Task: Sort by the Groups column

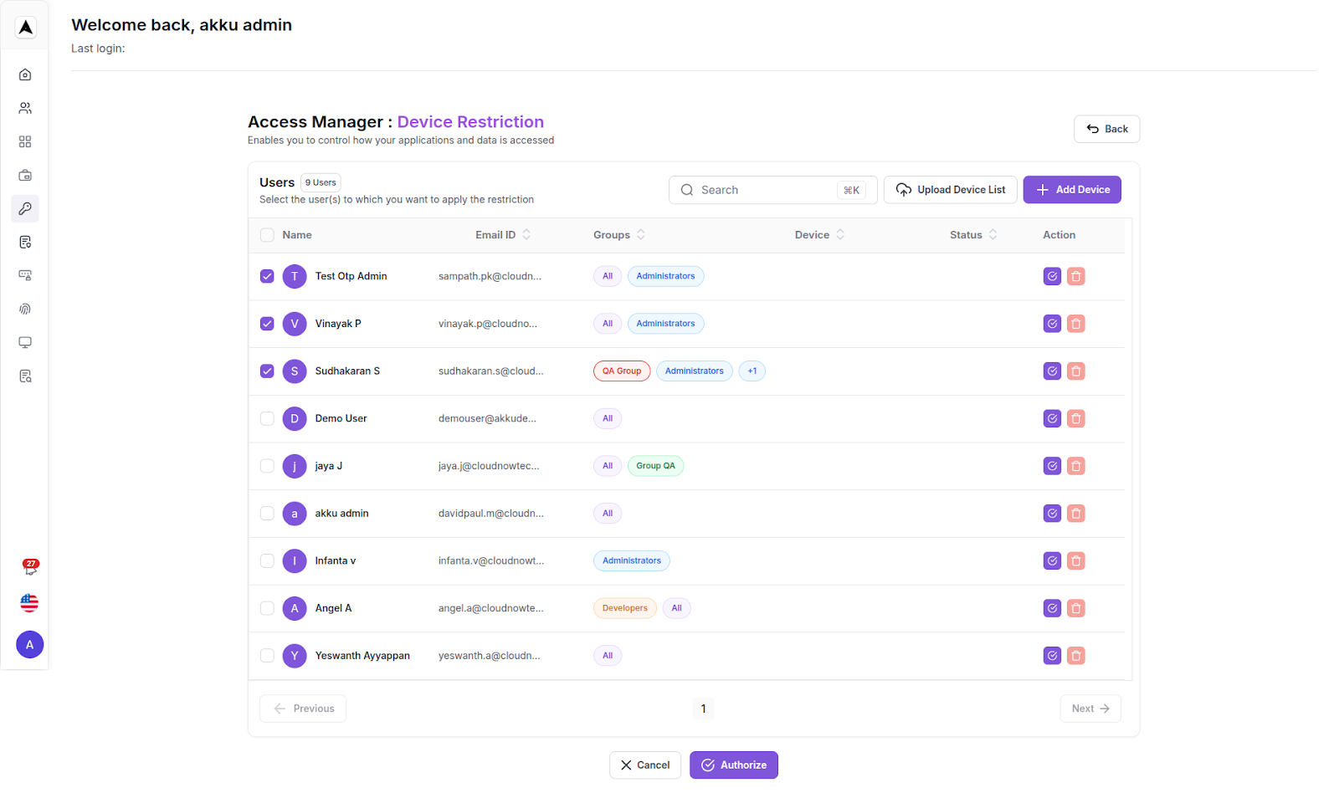Action: pos(640,235)
